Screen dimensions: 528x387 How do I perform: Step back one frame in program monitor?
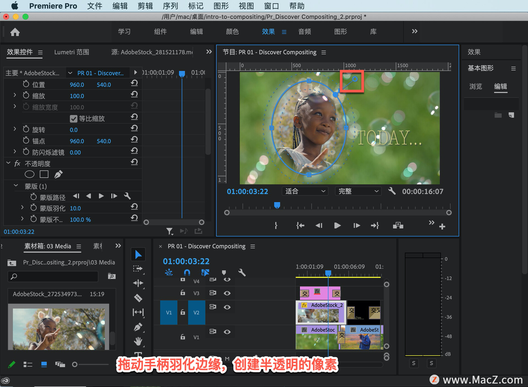tap(319, 226)
